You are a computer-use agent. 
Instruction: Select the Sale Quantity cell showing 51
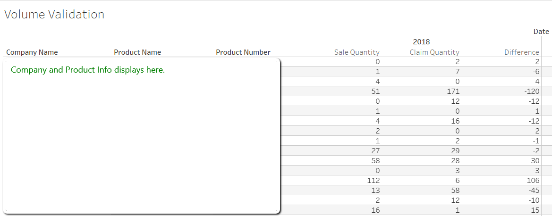[x=375, y=91]
